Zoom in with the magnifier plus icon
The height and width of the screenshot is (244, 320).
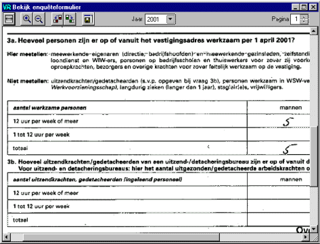pyautogui.click(x=26, y=19)
